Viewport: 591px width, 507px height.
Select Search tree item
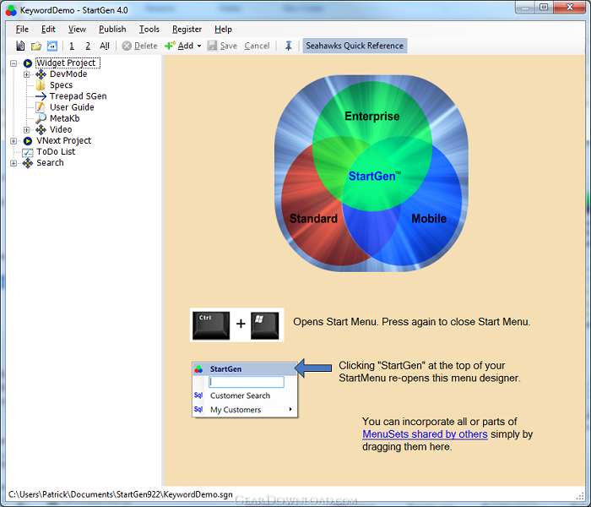coord(50,163)
